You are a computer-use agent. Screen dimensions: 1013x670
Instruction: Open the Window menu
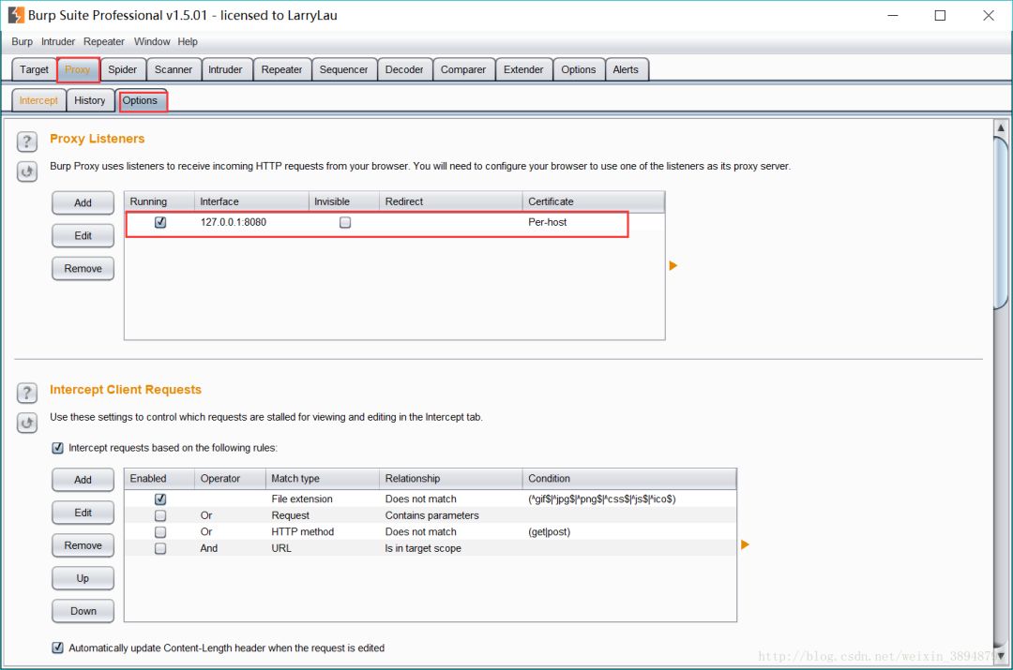pyautogui.click(x=152, y=41)
